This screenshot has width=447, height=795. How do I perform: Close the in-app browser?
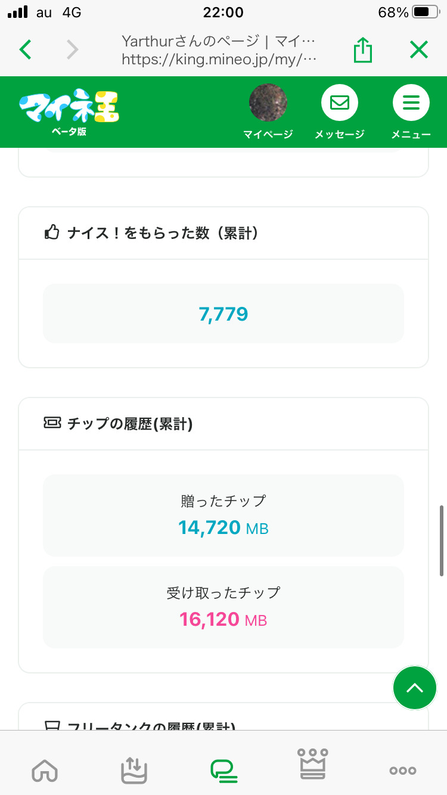click(x=419, y=50)
